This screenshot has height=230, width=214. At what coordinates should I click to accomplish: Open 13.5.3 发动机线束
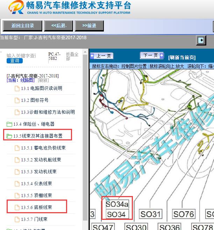point(39,172)
